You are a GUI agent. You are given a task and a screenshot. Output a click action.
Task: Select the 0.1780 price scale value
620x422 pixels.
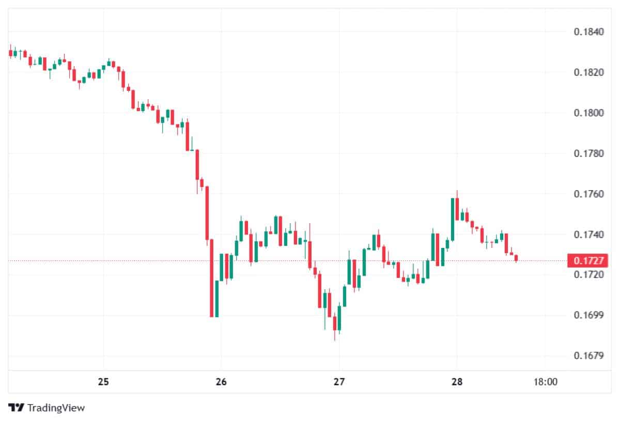point(588,153)
